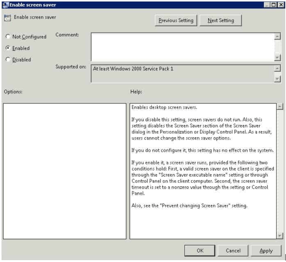This screenshot has width=286, height=262.
Task: Cancel the policy dialog
Action: pyautogui.click(x=233, y=250)
